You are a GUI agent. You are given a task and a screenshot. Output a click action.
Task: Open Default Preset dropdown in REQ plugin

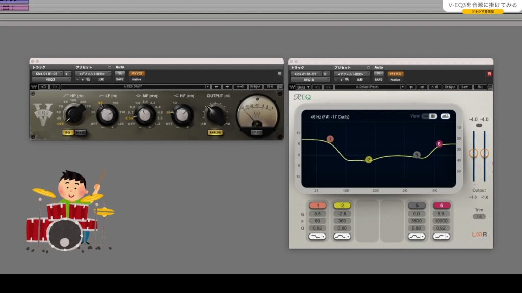pos(370,87)
